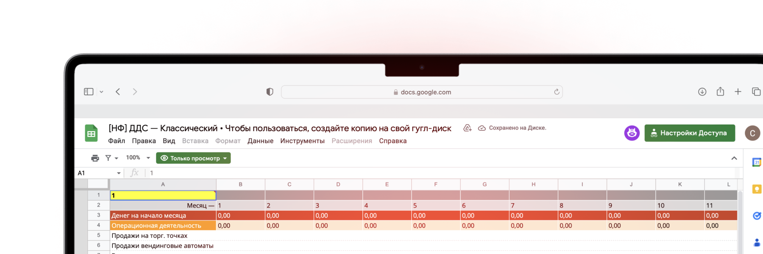Click the privacy shield icon
Image resolution: width=763 pixels, height=254 pixels.
(x=270, y=92)
